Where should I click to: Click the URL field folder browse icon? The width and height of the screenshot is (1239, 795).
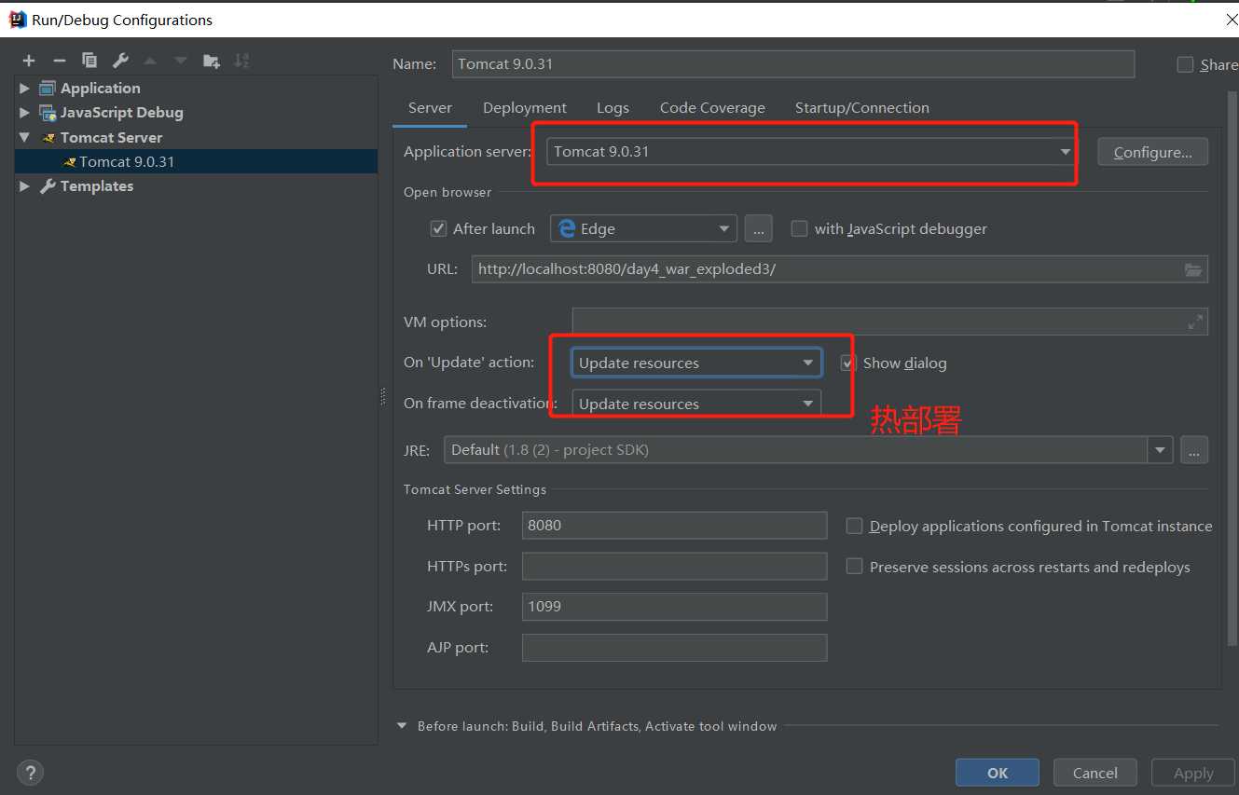pyautogui.click(x=1193, y=269)
